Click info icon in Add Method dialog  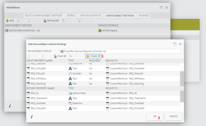pyautogui.click(x=10, y=106)
